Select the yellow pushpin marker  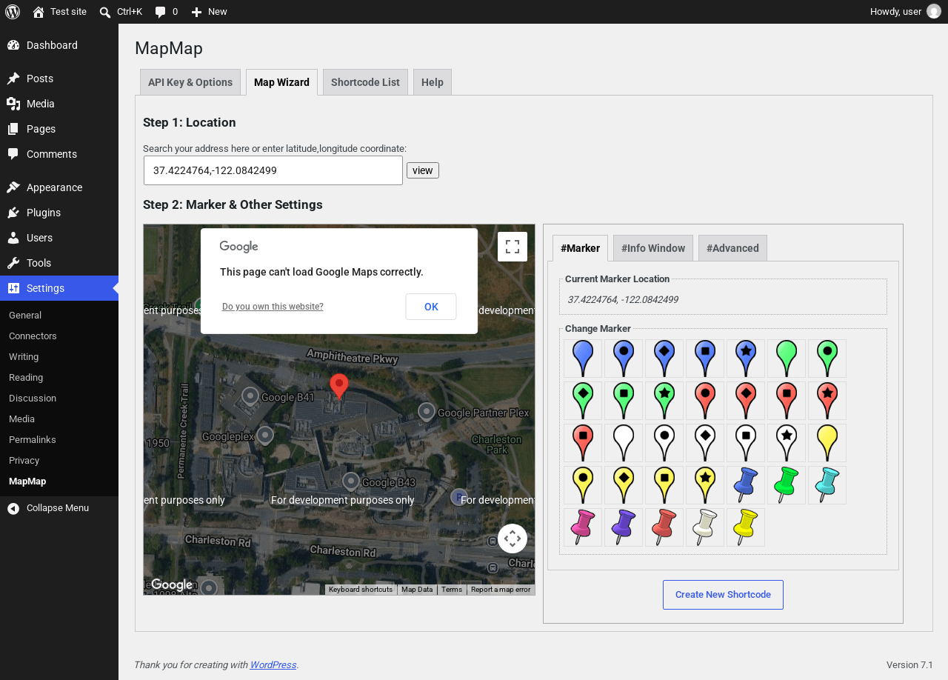tap(746, 527)
